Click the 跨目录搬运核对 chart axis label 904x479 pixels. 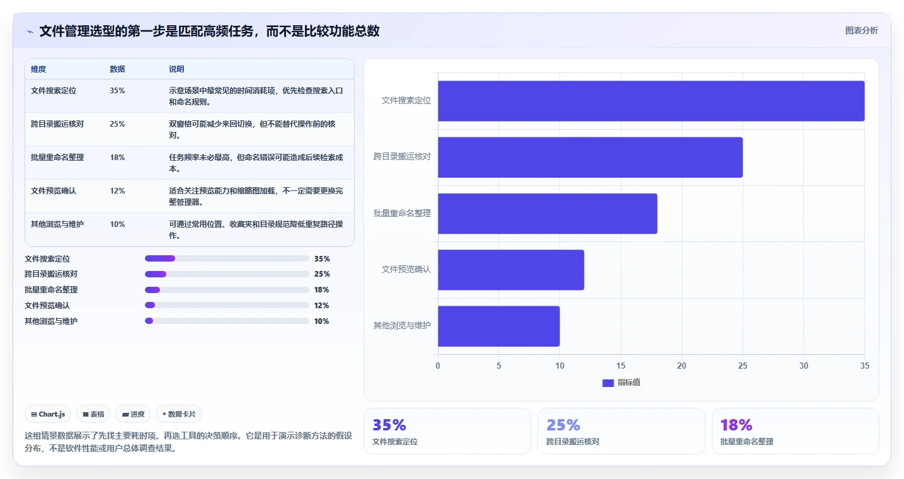coord(403,157)
